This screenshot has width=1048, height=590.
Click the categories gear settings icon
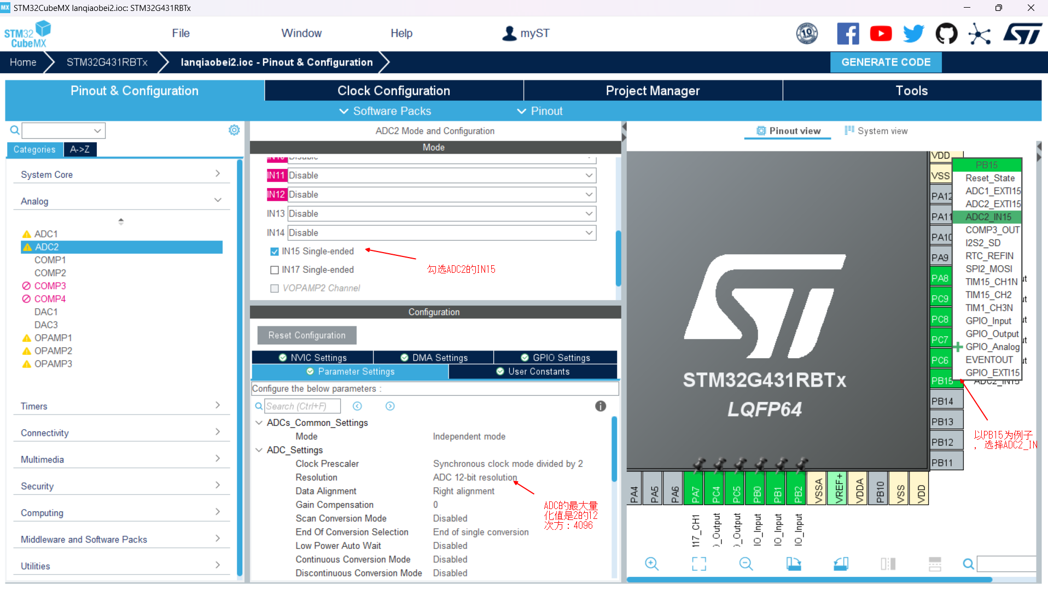point(234,130)
